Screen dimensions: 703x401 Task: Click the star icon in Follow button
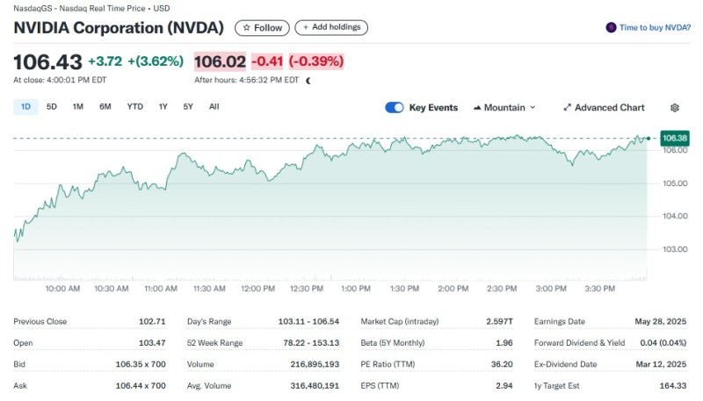pyautogui.click(x=247, y=28)
